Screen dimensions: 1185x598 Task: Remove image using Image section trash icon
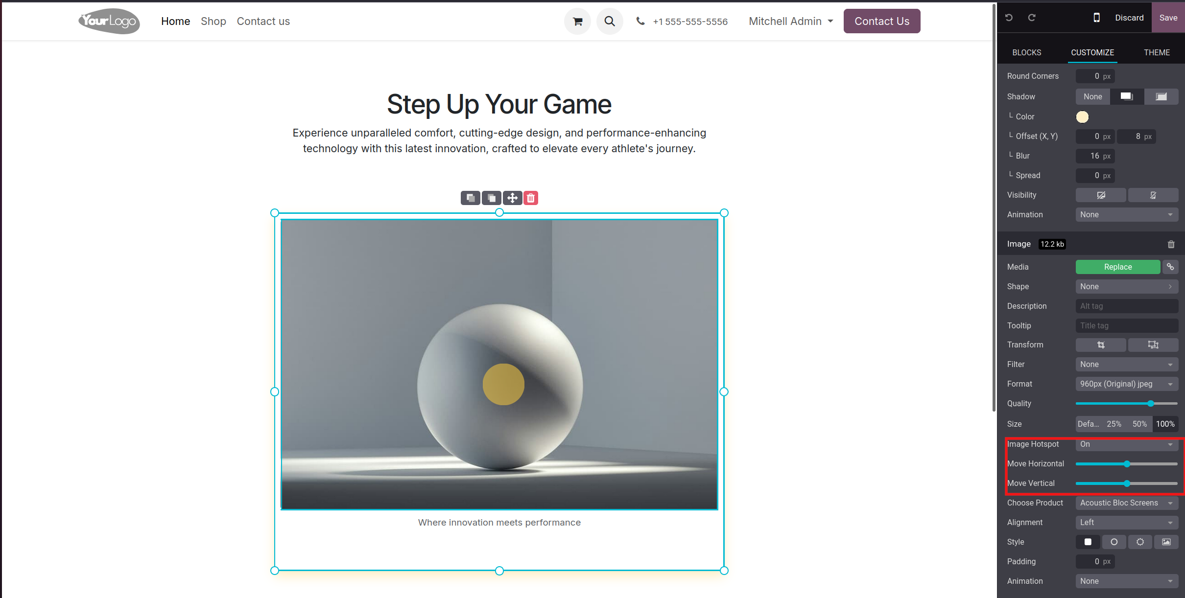click(1171, 244)
